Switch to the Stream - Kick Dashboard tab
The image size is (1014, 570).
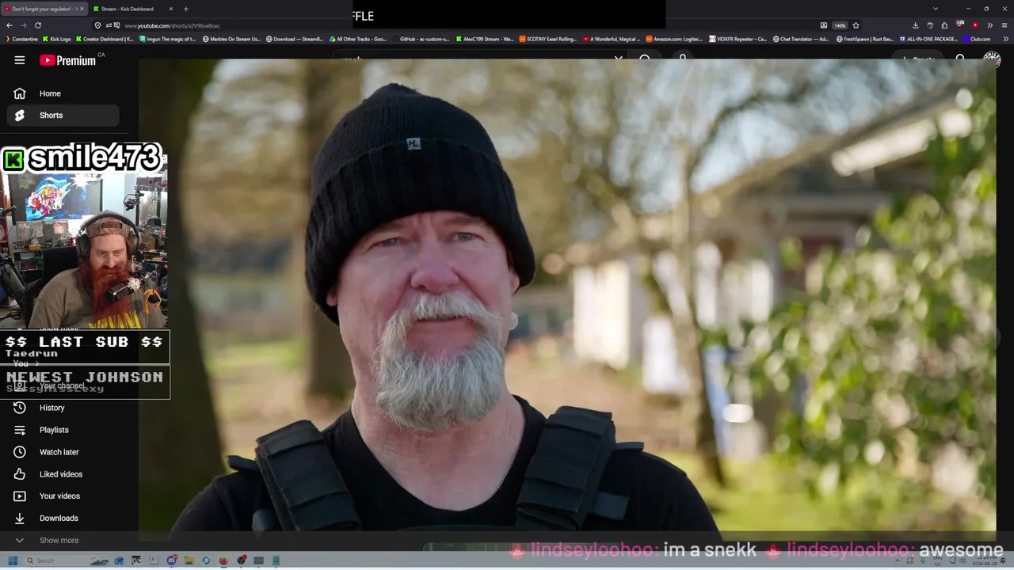(132, 9)
